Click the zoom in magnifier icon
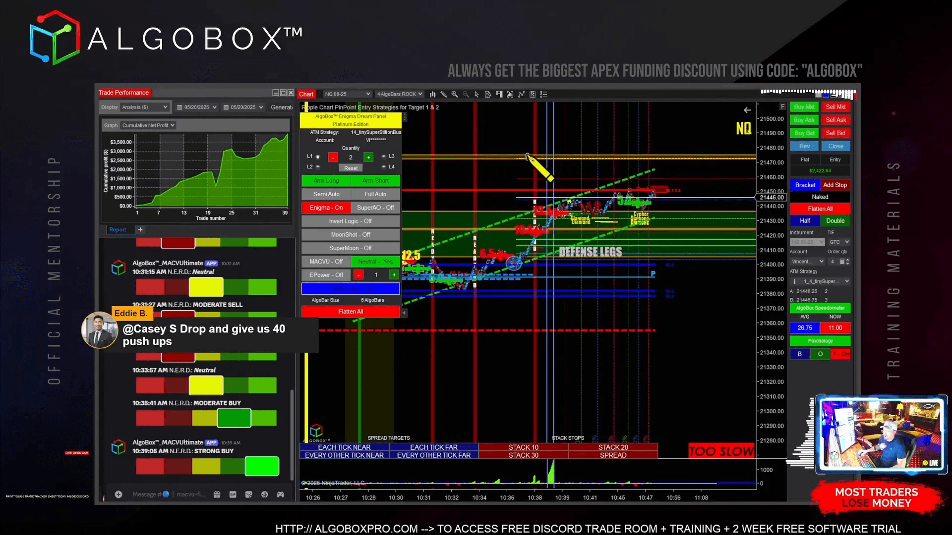Viewport: 952px width, 535px height. pyautogui.click(x=455, y=94)
